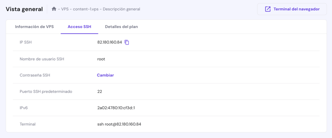Select the Acceso SSH tab
Image resolution: width=332 pixels, height=138 pixels.
click(x=79, y=27)
